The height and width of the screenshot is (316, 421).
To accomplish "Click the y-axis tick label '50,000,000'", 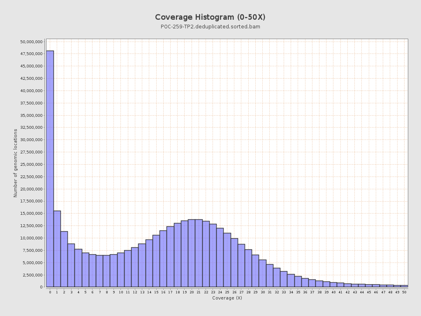I will click(x=31, y=42).
